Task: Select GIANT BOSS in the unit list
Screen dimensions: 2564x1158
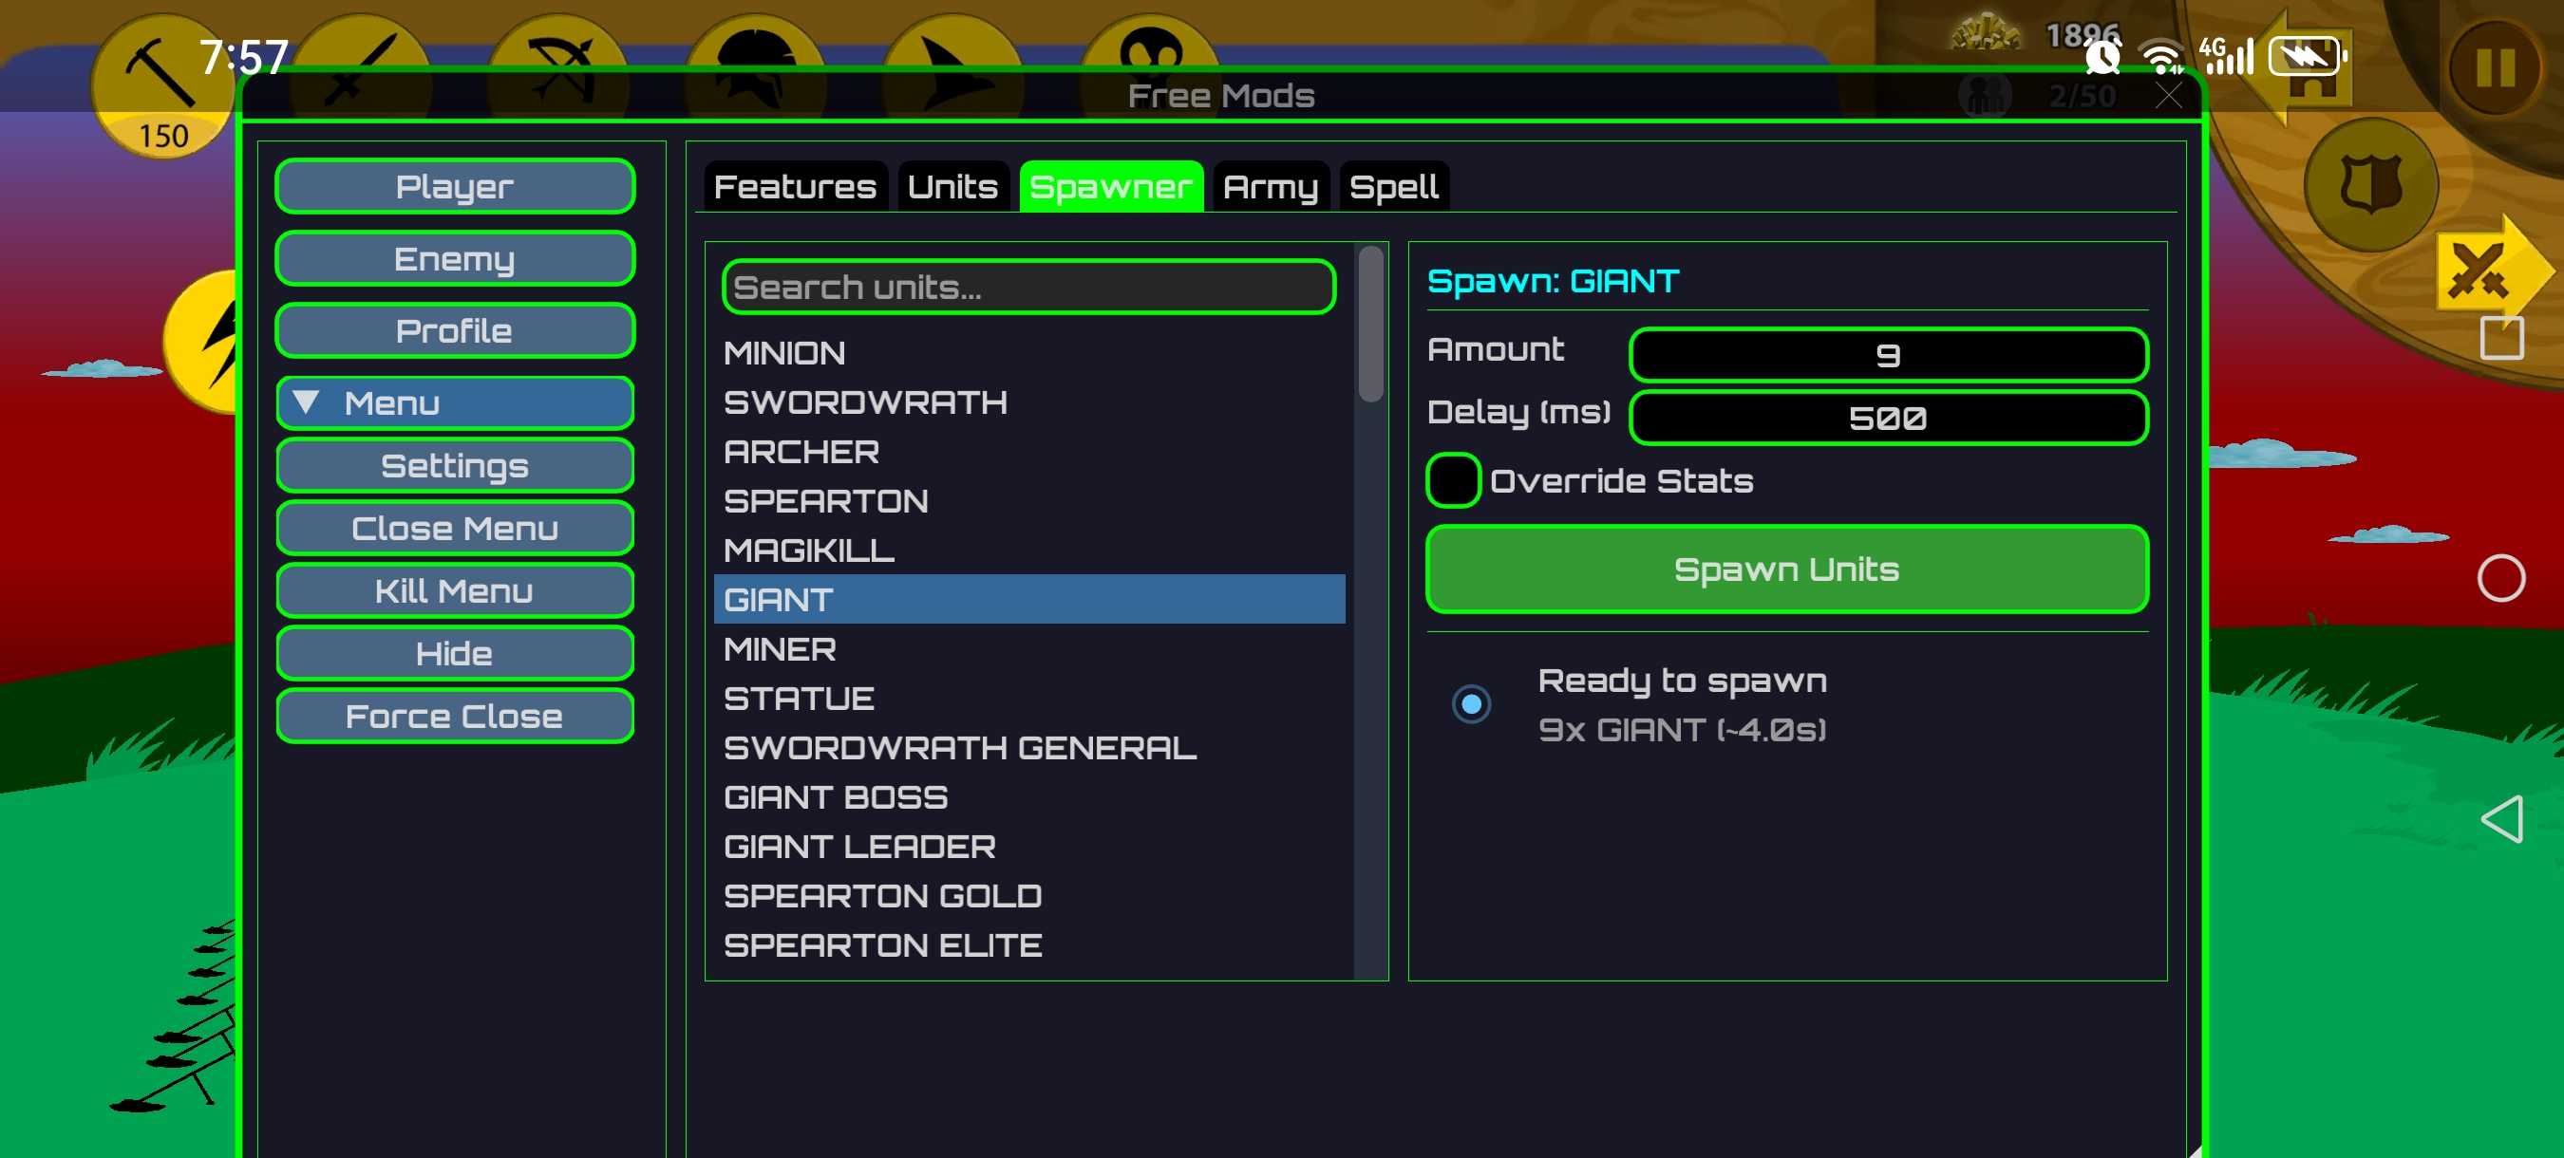Action: pyautogui.click(x=835, y=797)
